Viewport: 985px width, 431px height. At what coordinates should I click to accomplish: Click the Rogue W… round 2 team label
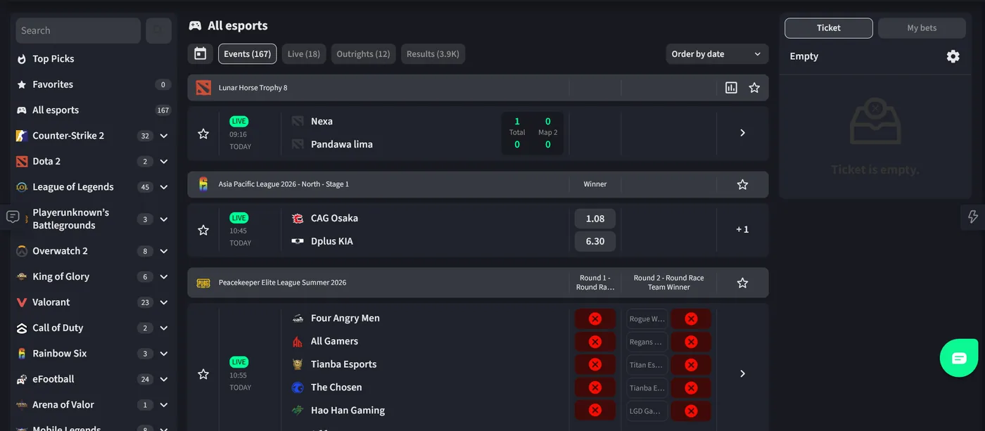(x=647, y=319)
